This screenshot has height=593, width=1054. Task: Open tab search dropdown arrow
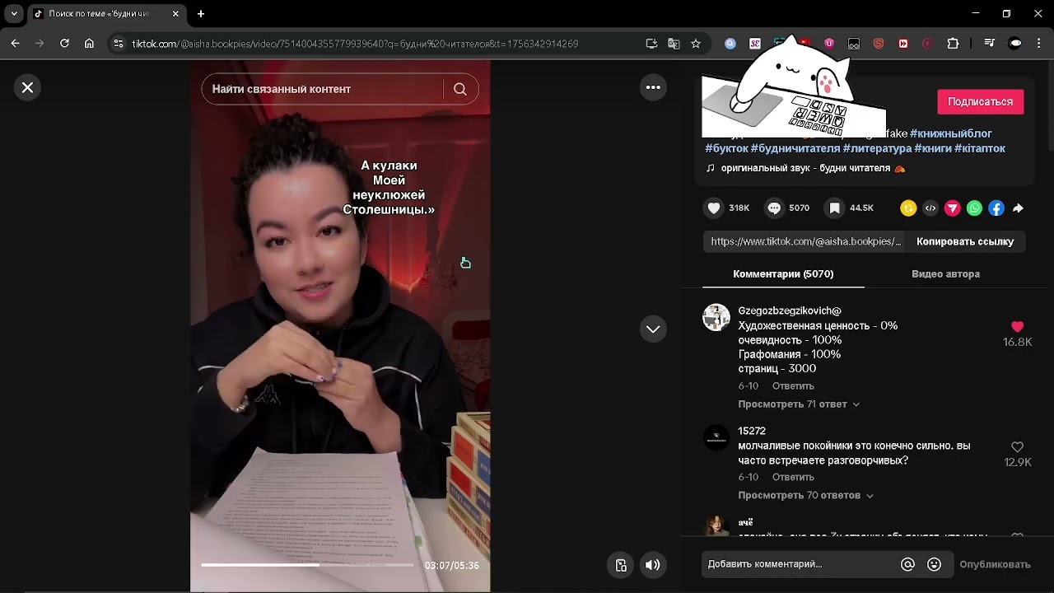14,14
